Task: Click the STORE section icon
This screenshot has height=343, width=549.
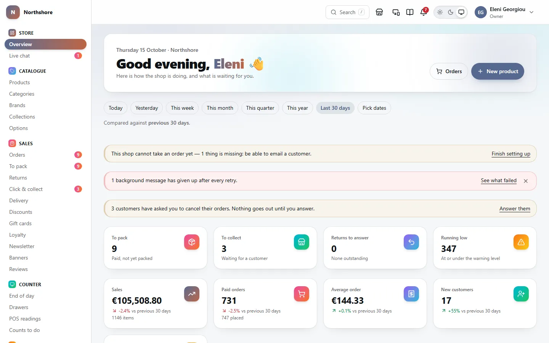Action: tap(12, 33)
